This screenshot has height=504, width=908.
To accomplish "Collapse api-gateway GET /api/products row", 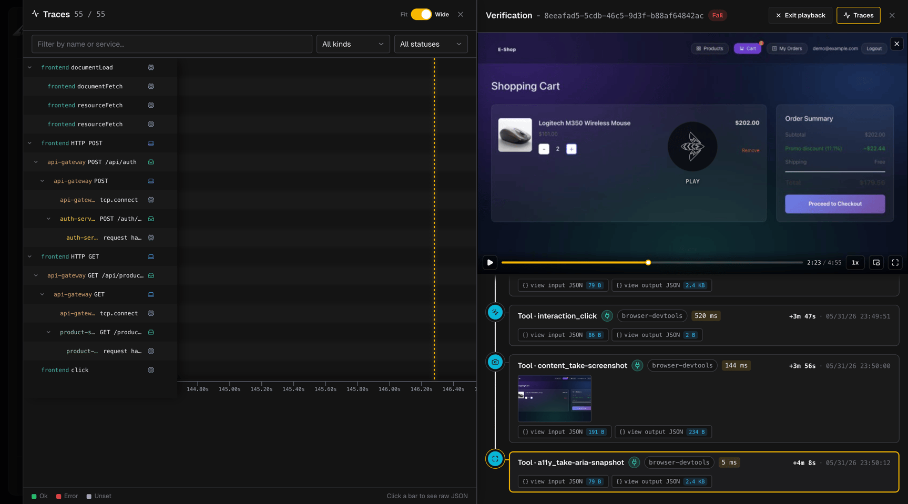I will [x=36, y=275].
